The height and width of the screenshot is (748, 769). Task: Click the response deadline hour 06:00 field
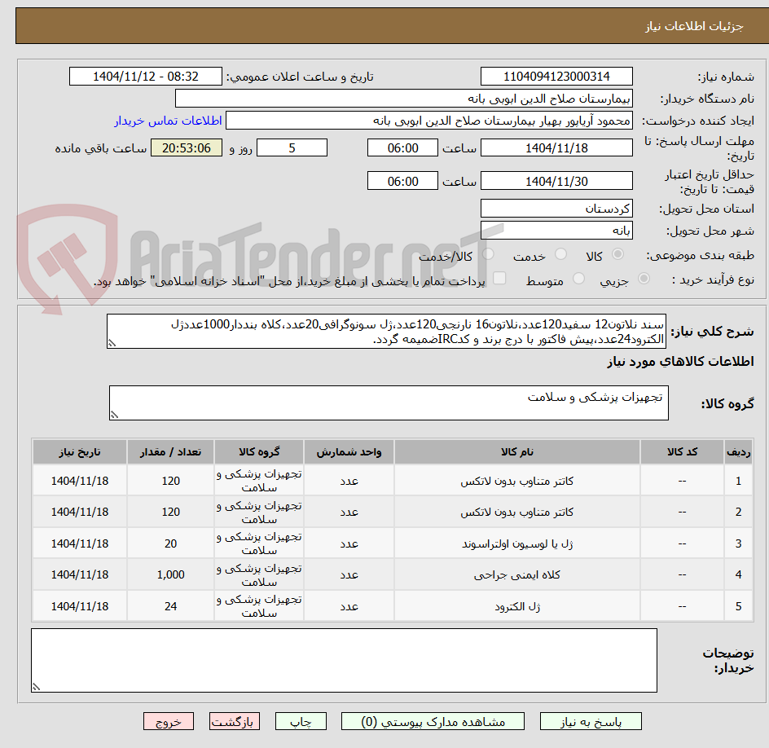point(402,147)
